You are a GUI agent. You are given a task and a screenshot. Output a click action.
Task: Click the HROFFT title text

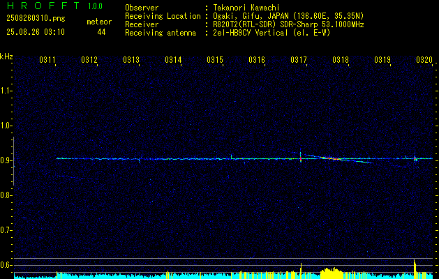click(43, 6)
